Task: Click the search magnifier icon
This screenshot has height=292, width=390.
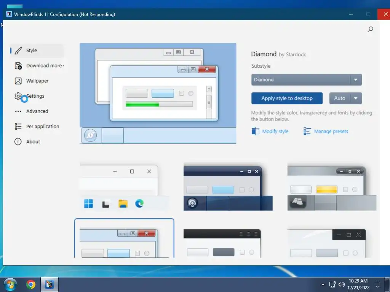Action: click(x=370, y=29)
